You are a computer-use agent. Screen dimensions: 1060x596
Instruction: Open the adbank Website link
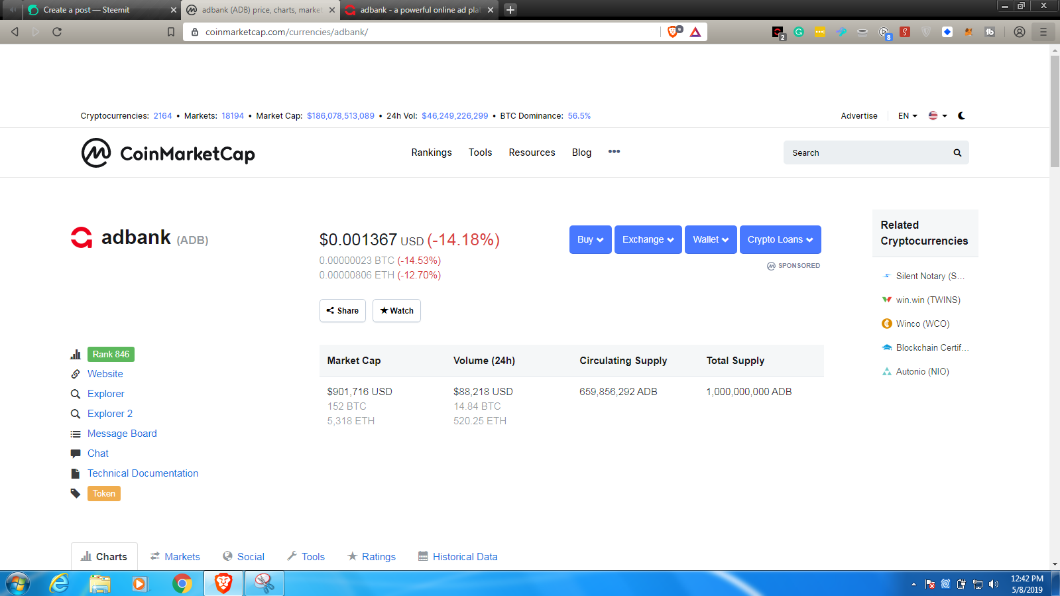pyautogui.click(x=105, y=374)
